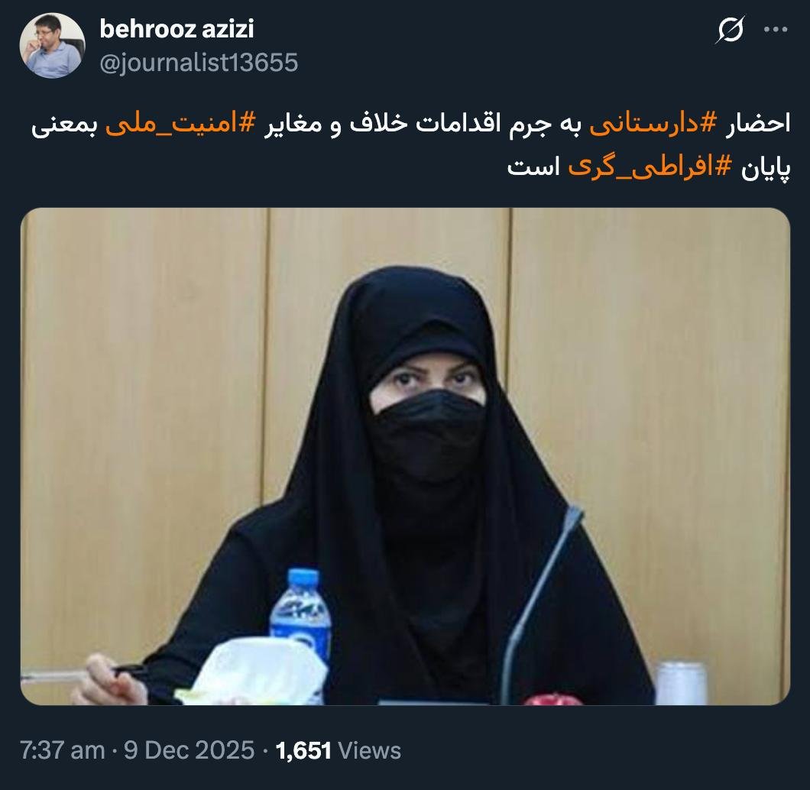Open the behrooz azizi display name link

[x=177, y=29]
